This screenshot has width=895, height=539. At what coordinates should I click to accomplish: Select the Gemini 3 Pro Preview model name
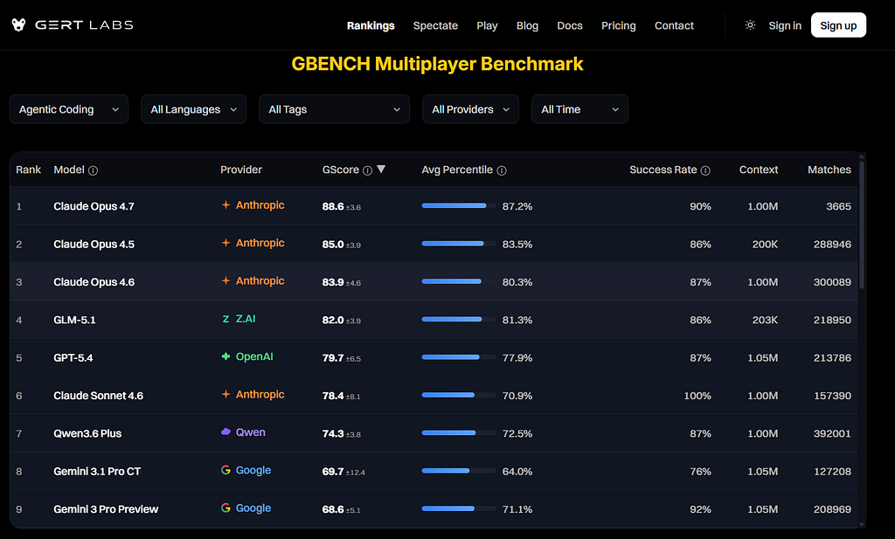point(106,508)
